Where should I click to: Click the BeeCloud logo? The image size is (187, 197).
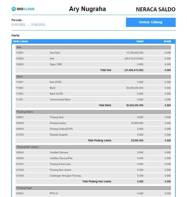23,9
